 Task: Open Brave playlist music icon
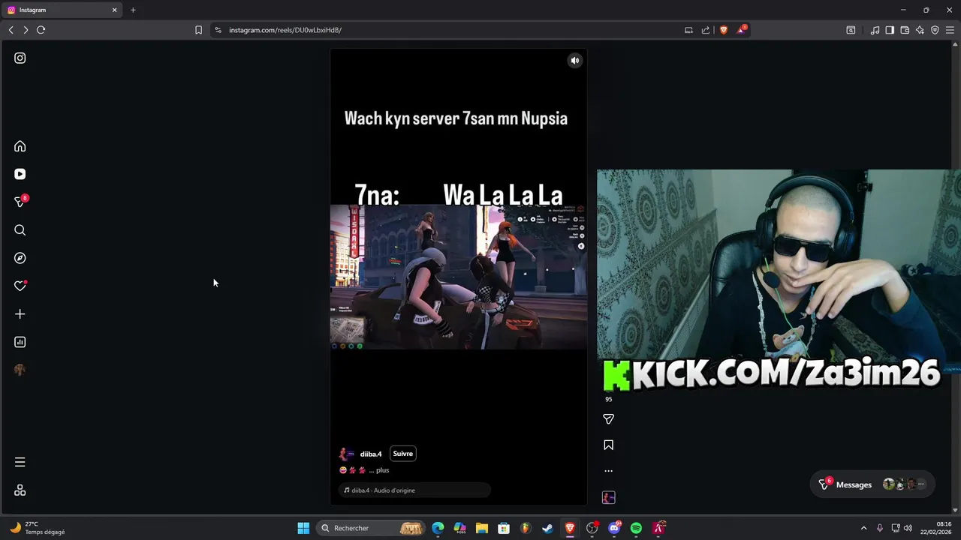tap(875, 30)
